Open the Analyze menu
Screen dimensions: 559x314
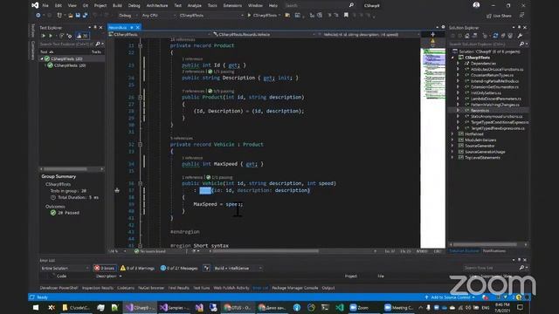[x=194, y=5]
